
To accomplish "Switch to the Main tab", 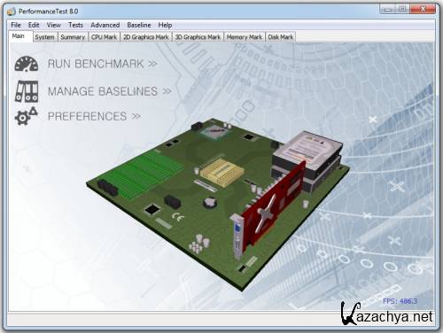I will [x=20, y=36].
